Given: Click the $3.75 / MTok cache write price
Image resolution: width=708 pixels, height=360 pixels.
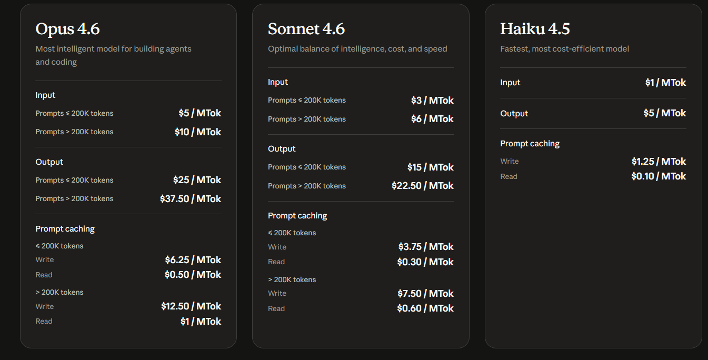Looking at the screenshot, I should tap(426, 247).
